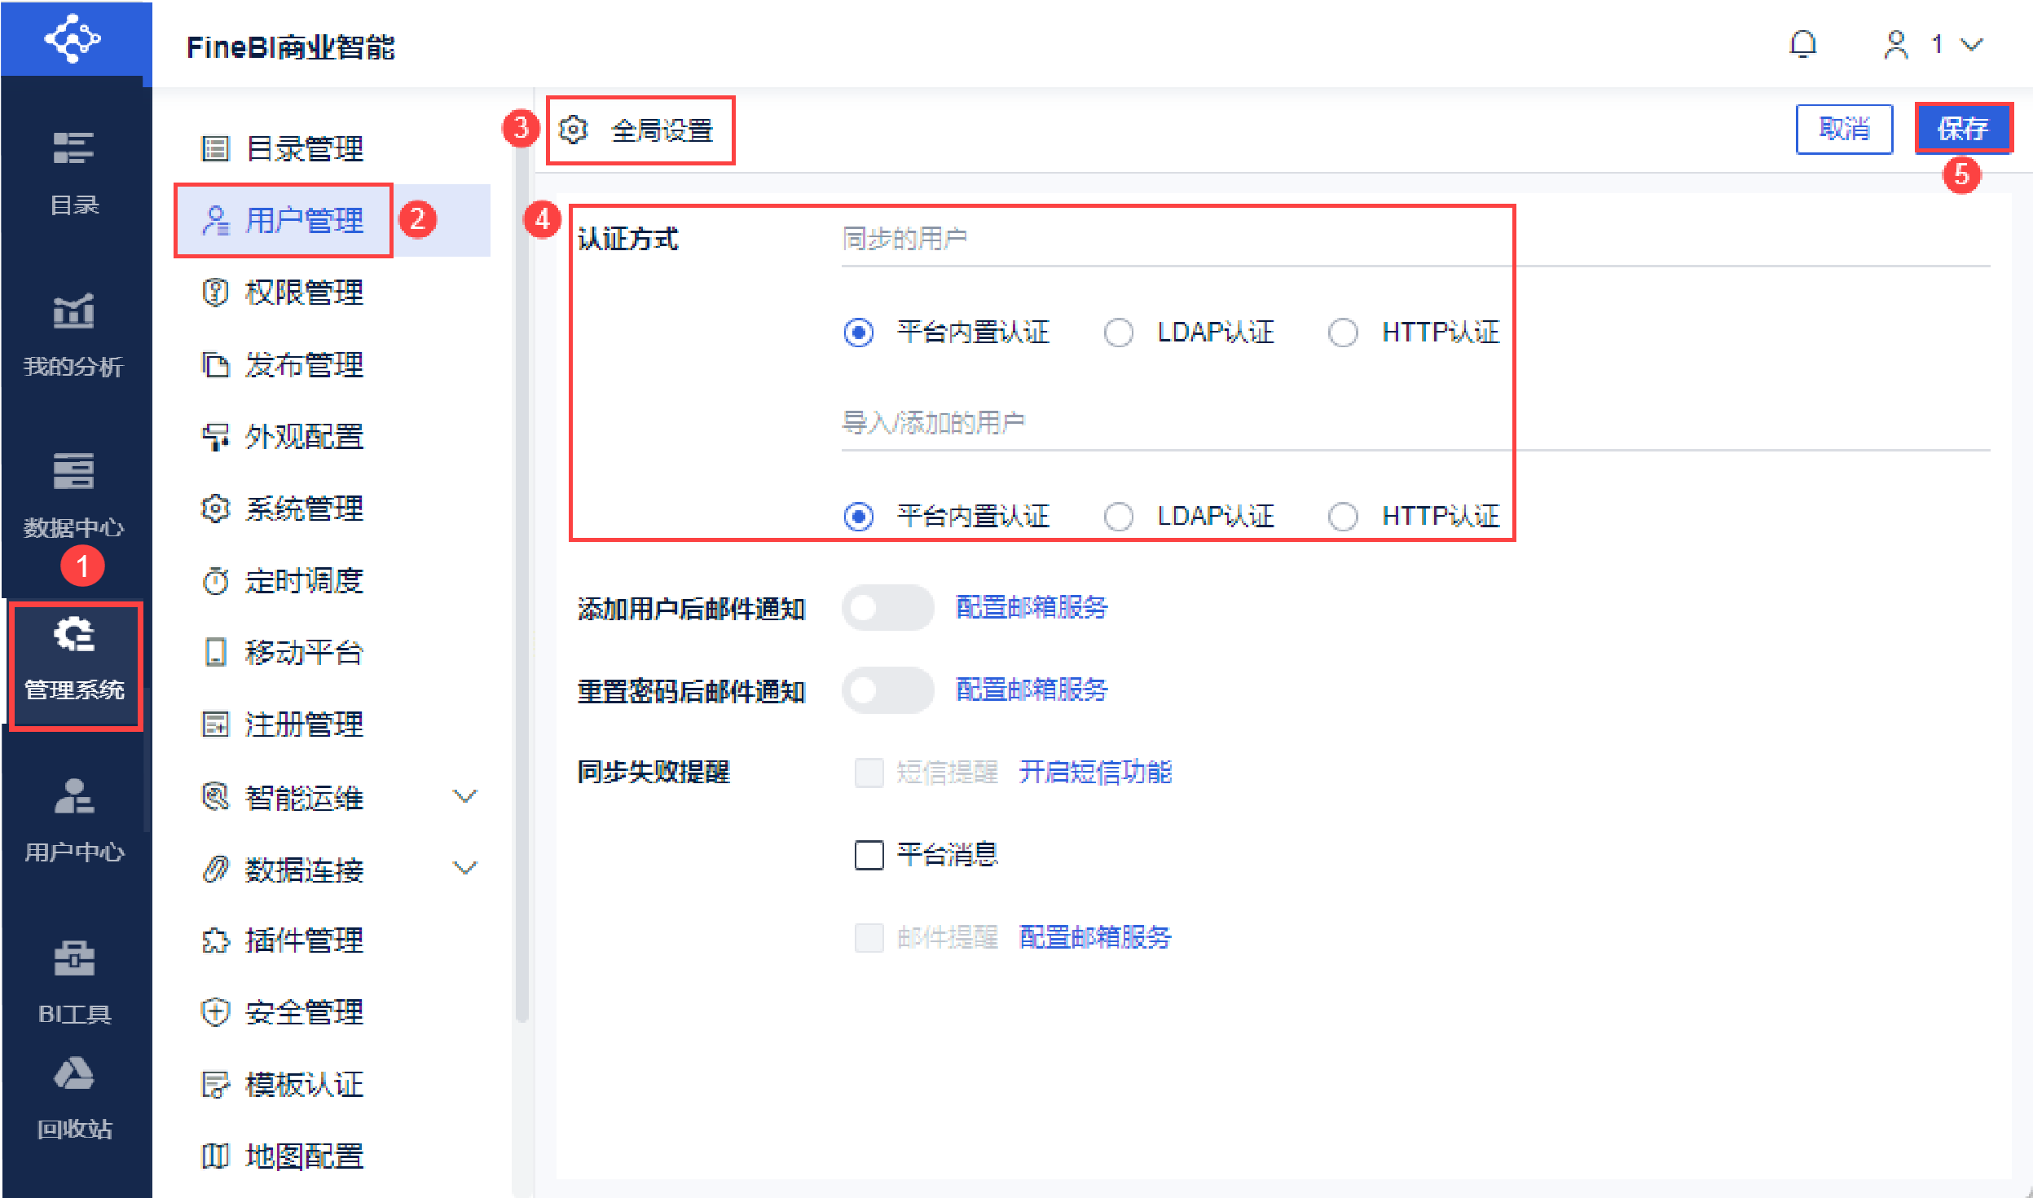Screen dimensions: 2033x1198
Task: Open 系统管理 menu item
Action: click(303, 509)
